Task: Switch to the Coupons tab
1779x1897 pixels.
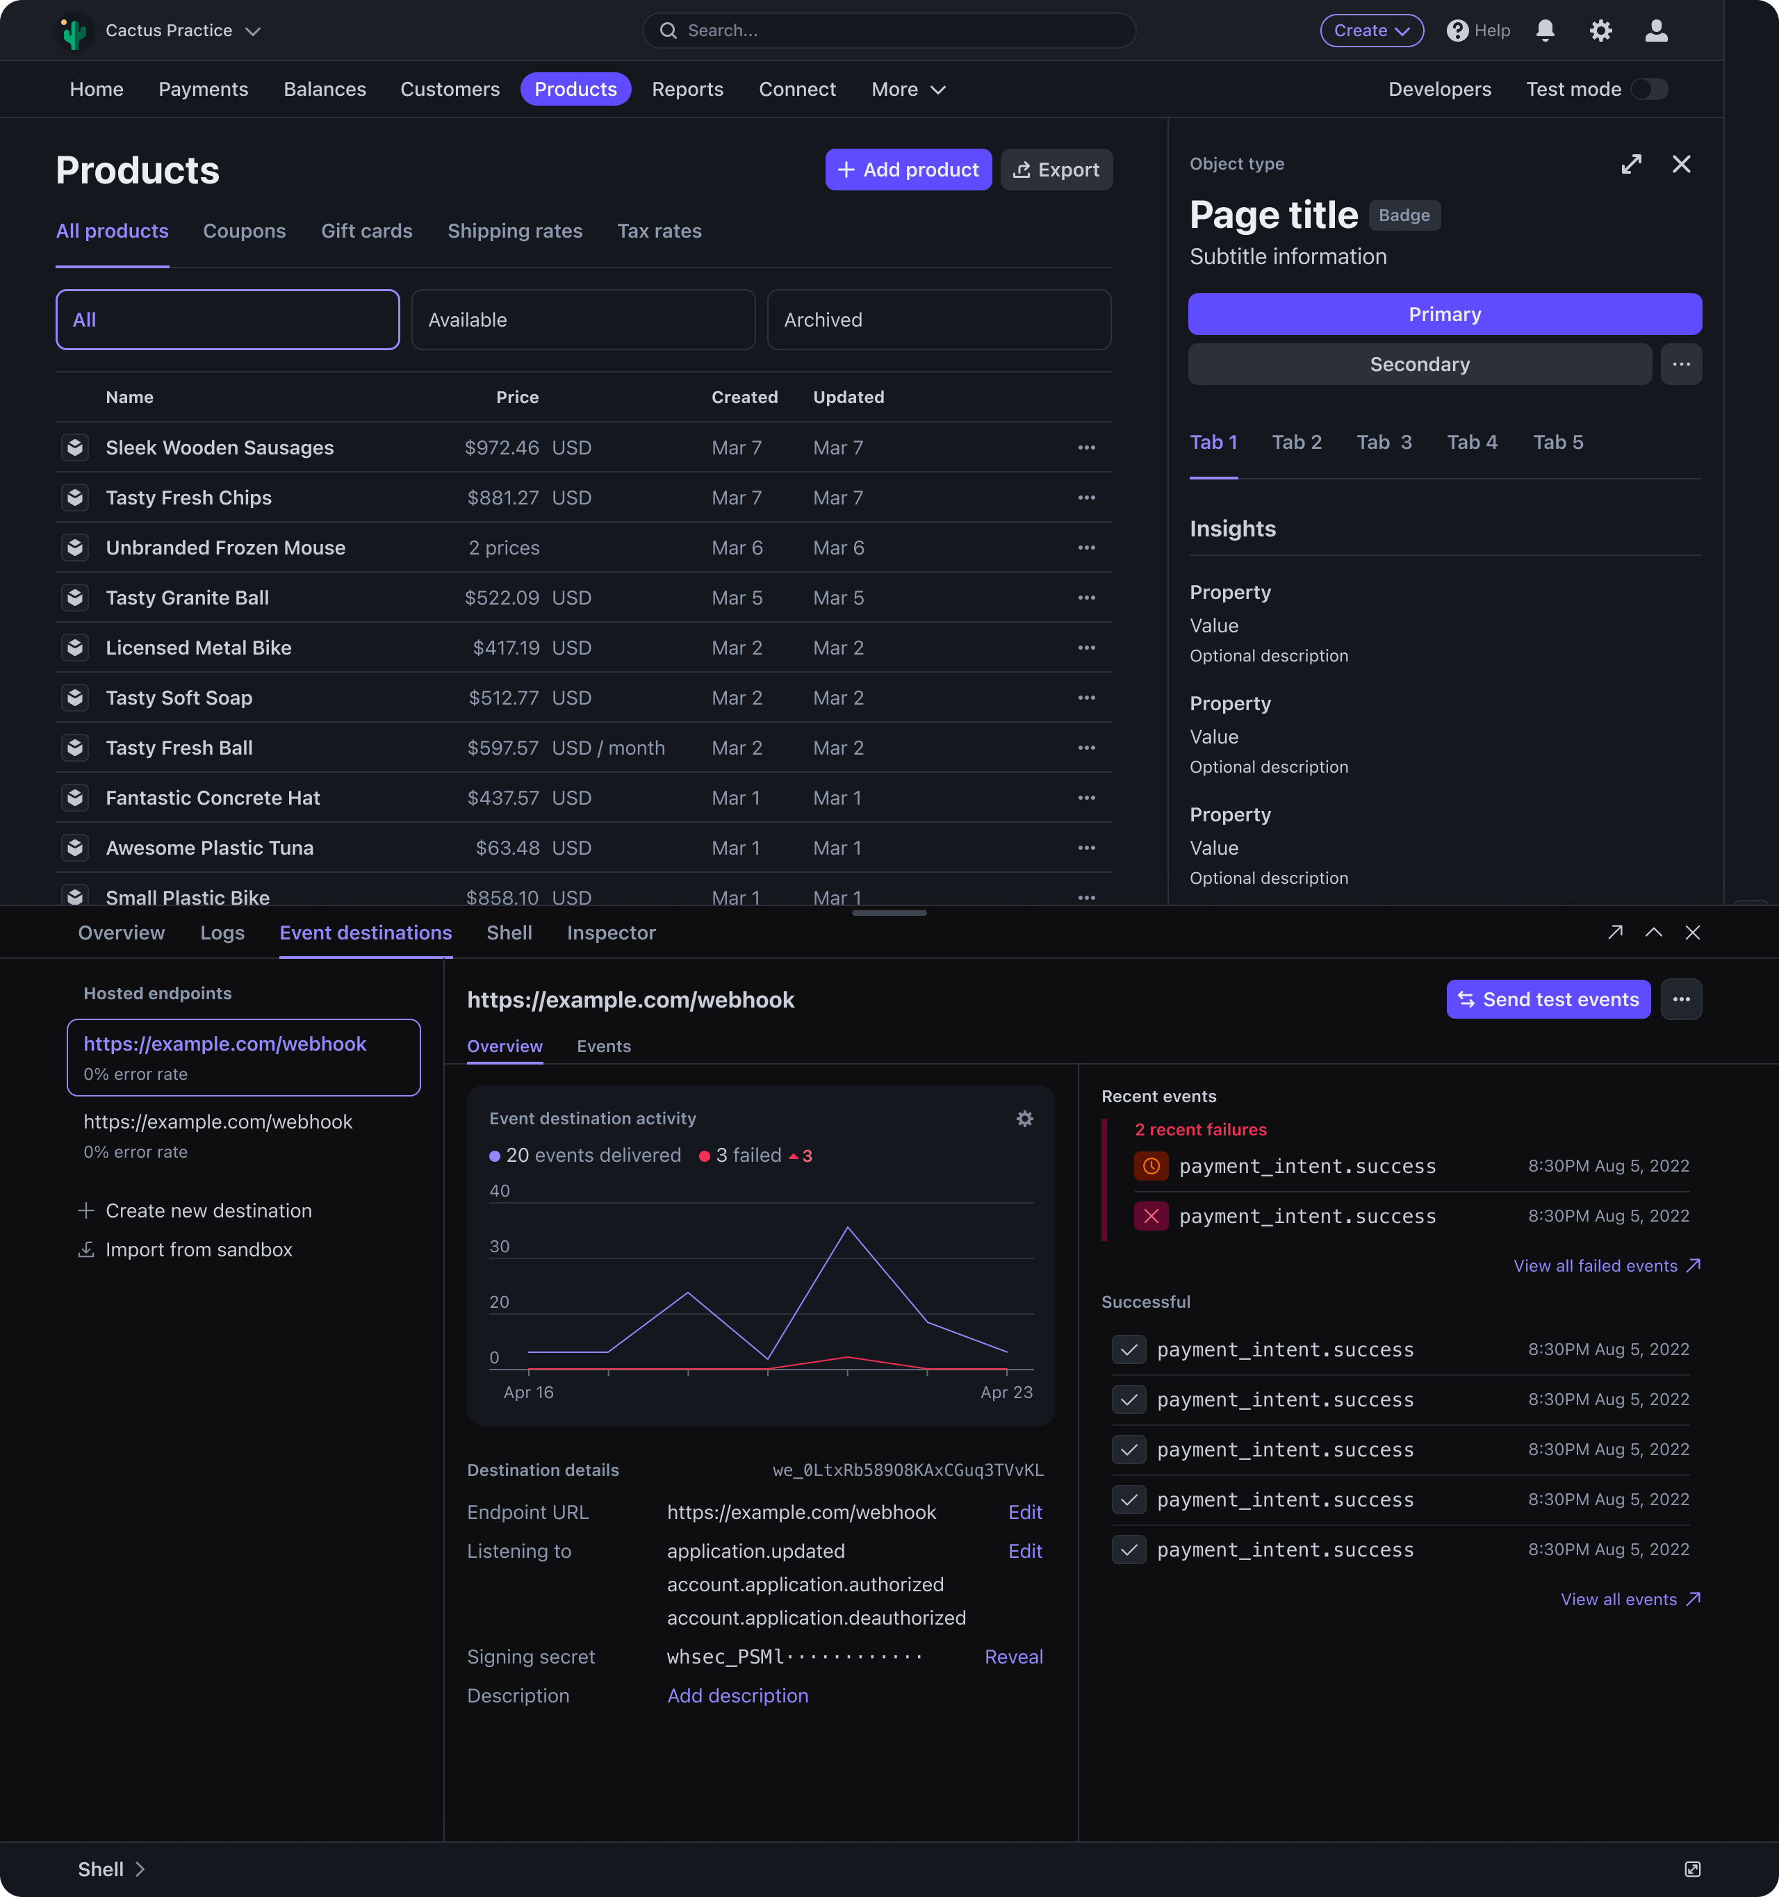Action: [245, 231]
